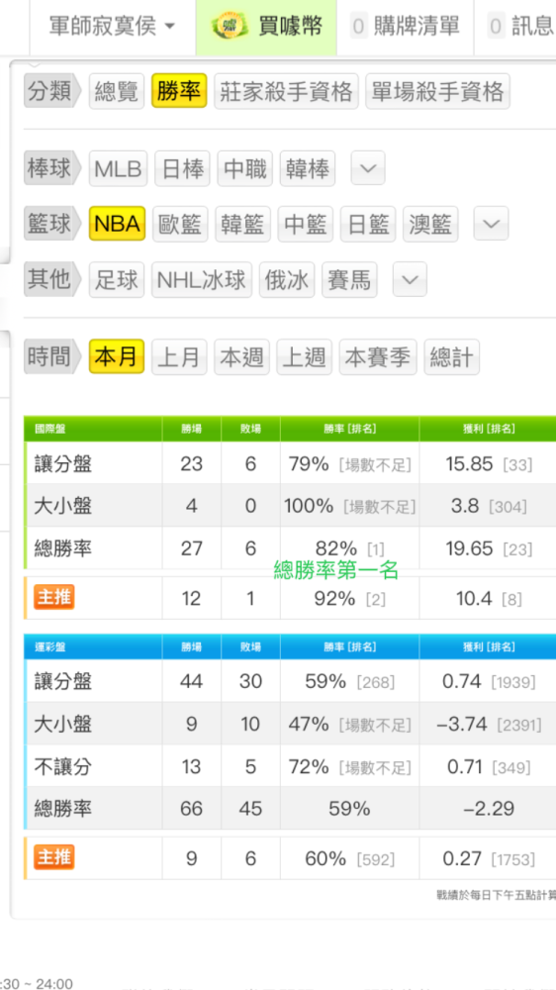
Task: Select the 歐籃 basketball filter
Action: pyautogui.click(x=180, y=224)
